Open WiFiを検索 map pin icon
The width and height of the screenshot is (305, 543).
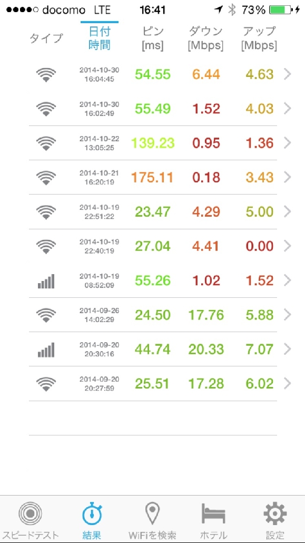coord(152,514)
